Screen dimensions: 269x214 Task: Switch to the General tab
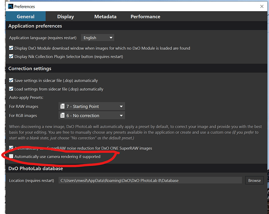pyautogui.click(x=26, y=16)
